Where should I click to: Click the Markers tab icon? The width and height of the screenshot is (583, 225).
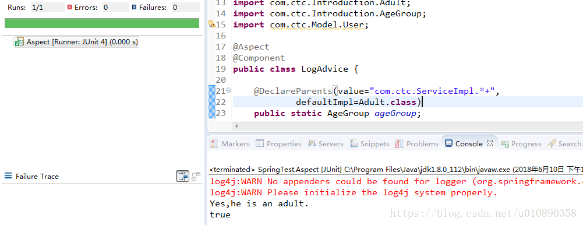tap(214, 143)
